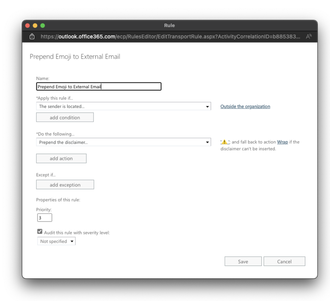This screenshot has height=301, width=330.
Task: Focus the rule Name text field
Action: tap(99, 86)
